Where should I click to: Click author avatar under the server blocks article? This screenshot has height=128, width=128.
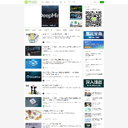[43, 68]
